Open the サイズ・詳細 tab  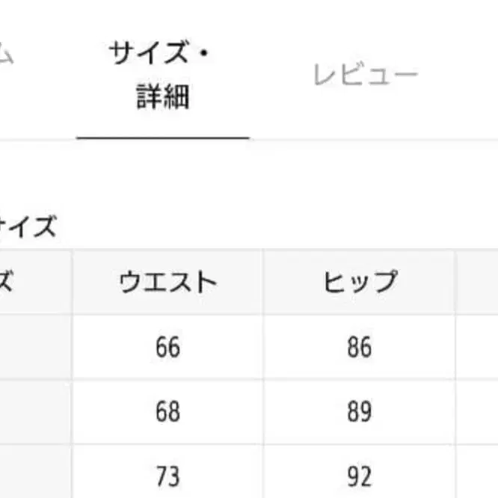tap(162, 76)
